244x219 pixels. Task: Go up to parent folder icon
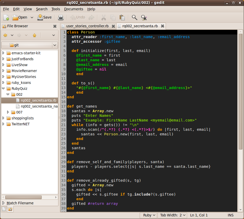(35, 35)
